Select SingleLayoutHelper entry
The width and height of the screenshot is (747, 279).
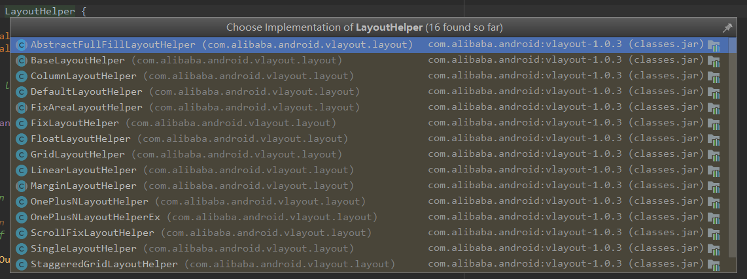point(370,249)
